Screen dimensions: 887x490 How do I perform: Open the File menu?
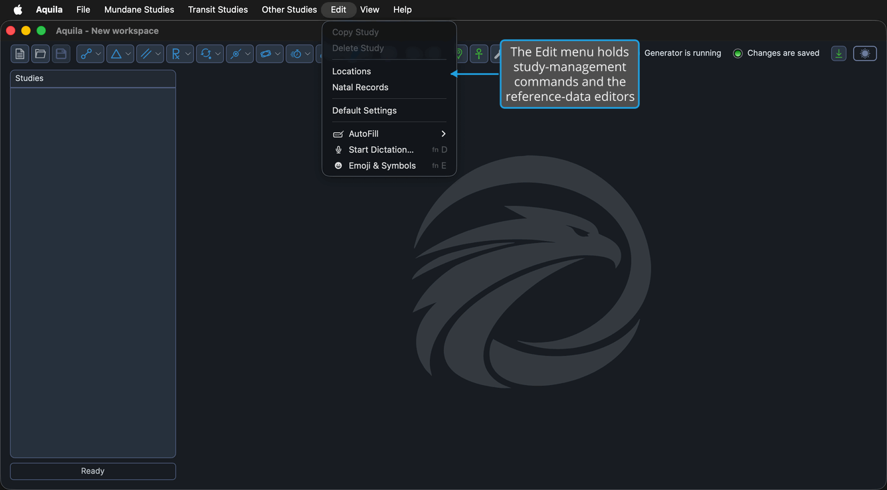83,9
